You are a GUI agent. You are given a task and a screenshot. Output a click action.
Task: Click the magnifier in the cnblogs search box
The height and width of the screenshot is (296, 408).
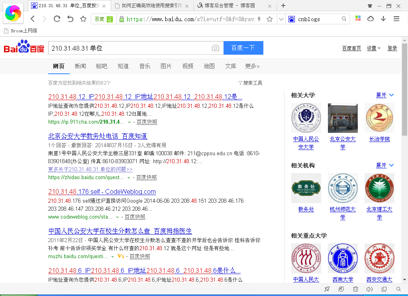click(344, 19)
